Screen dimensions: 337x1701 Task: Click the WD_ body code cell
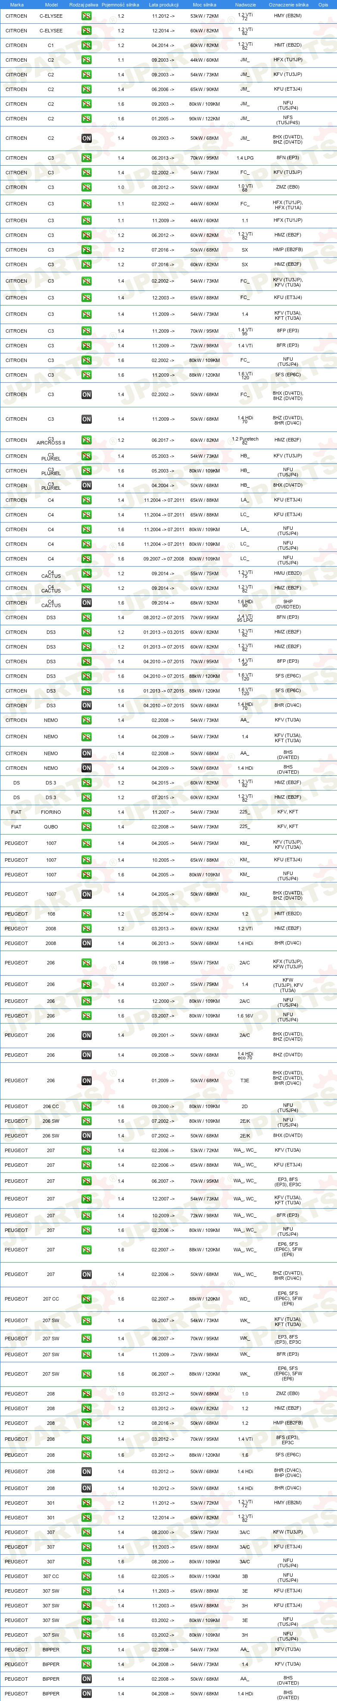click(245, 1299)
